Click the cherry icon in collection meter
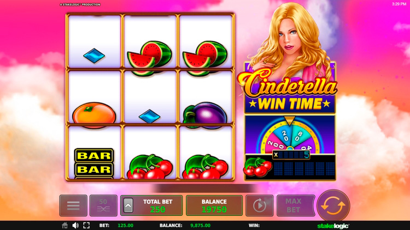This screenshot has height=230, width=410. [257, 167]
